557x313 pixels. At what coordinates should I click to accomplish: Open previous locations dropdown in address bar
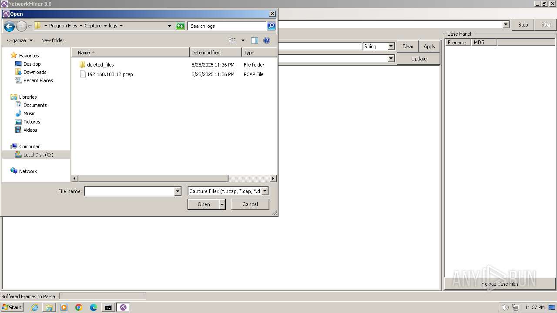(x=169, y=26)
